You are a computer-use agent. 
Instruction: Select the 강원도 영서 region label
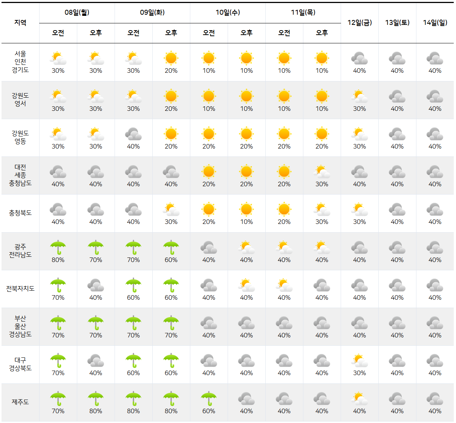[x=20, y=100]
